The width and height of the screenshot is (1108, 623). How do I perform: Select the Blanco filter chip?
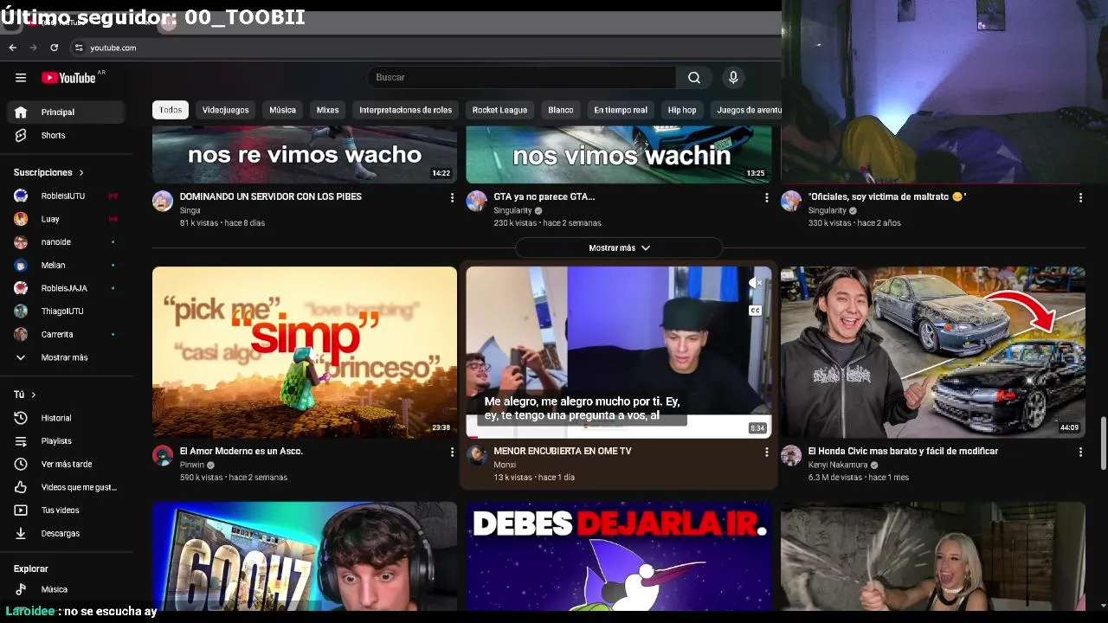tap(561, 110)
